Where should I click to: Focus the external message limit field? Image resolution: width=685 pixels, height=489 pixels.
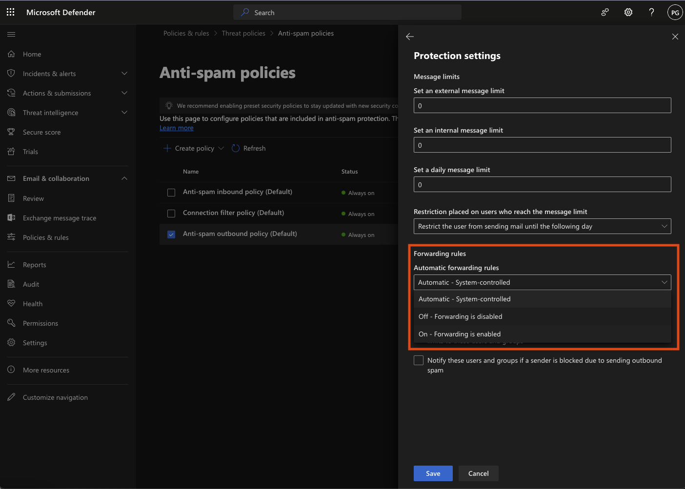542,105
